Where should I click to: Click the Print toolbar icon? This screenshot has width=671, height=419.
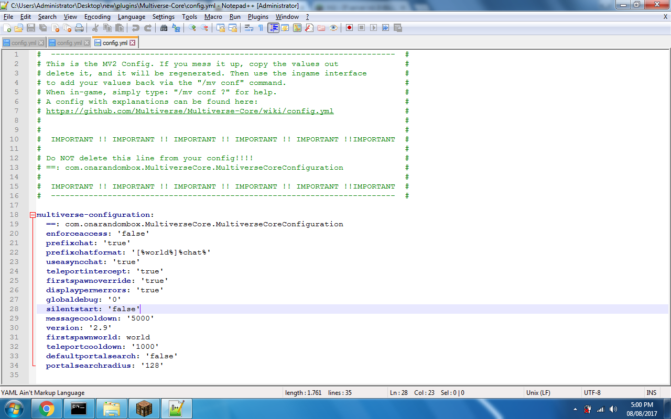(x=79, y=28)
